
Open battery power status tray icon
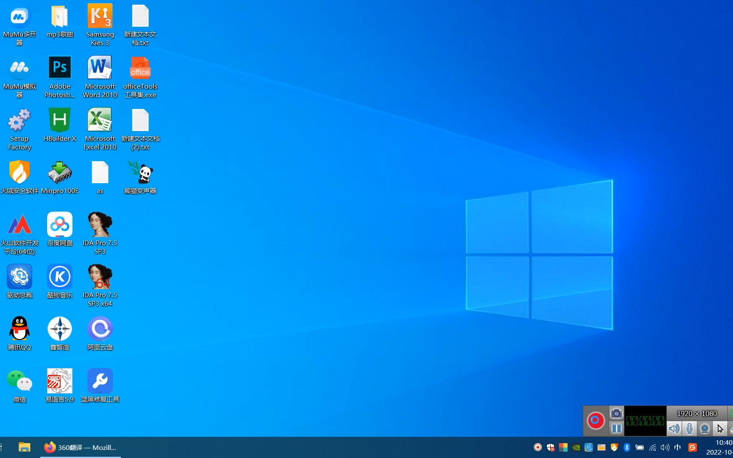(640, 447)
